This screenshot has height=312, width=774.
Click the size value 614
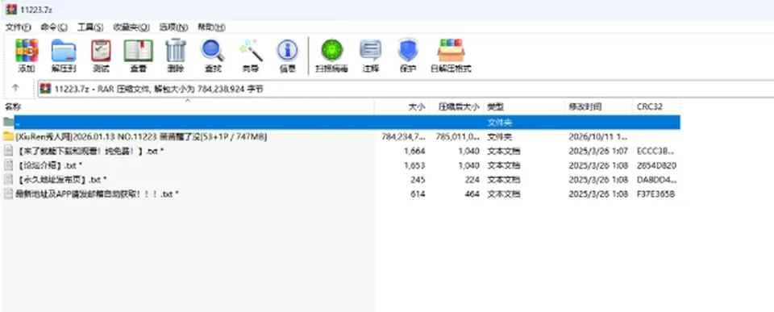pyautogui.click(x=418, y=194)
